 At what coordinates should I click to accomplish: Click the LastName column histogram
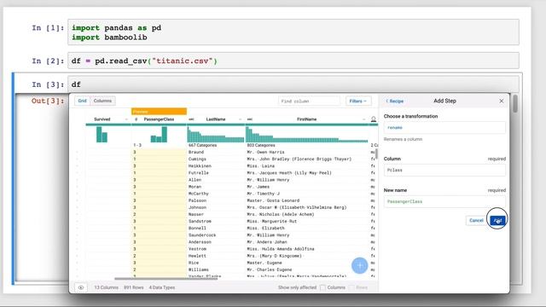[216, 135]
